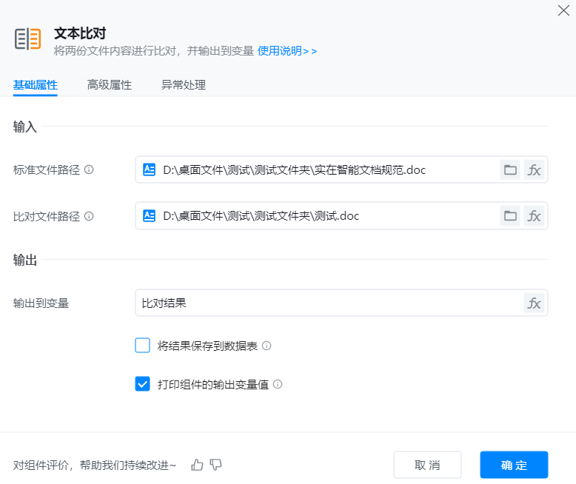Image resolution: width=576 pixels, height=484 pixels.
Task: Open the 使用说明 link
Action: [287, 51]
